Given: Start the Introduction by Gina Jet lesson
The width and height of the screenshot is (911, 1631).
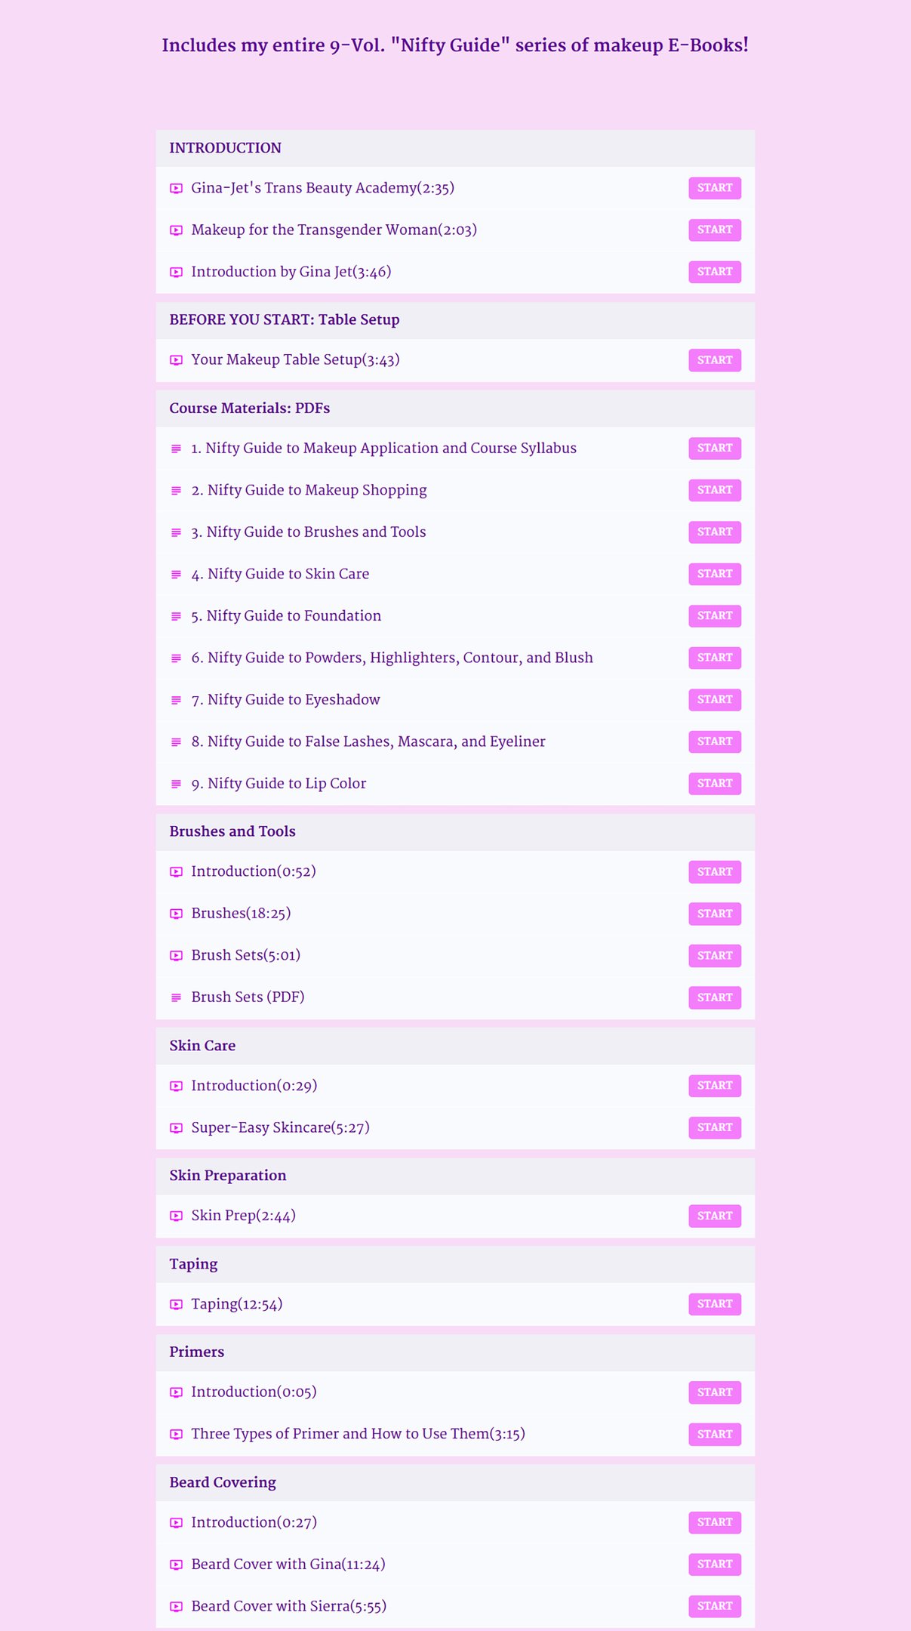Looking at the screenshot, I should (715, 272).
